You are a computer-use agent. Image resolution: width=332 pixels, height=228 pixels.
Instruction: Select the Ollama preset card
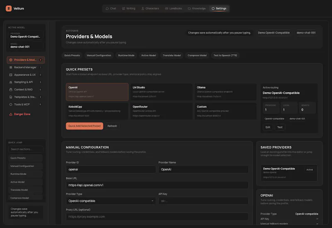[x=225, y=92]
